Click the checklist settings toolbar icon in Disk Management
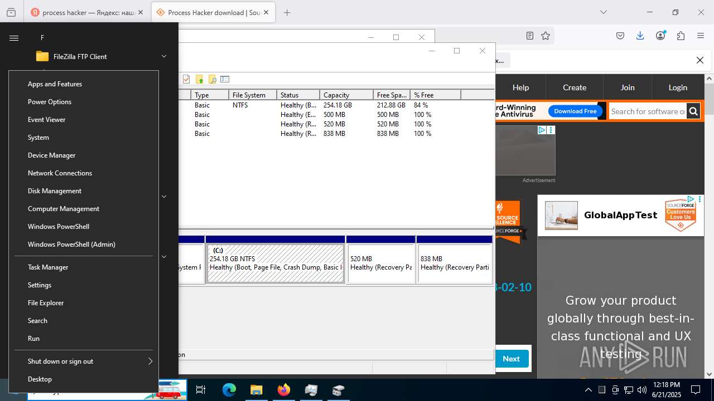This screenshot has height=401, width=714. pyautogui.click(x=225, y=79)
